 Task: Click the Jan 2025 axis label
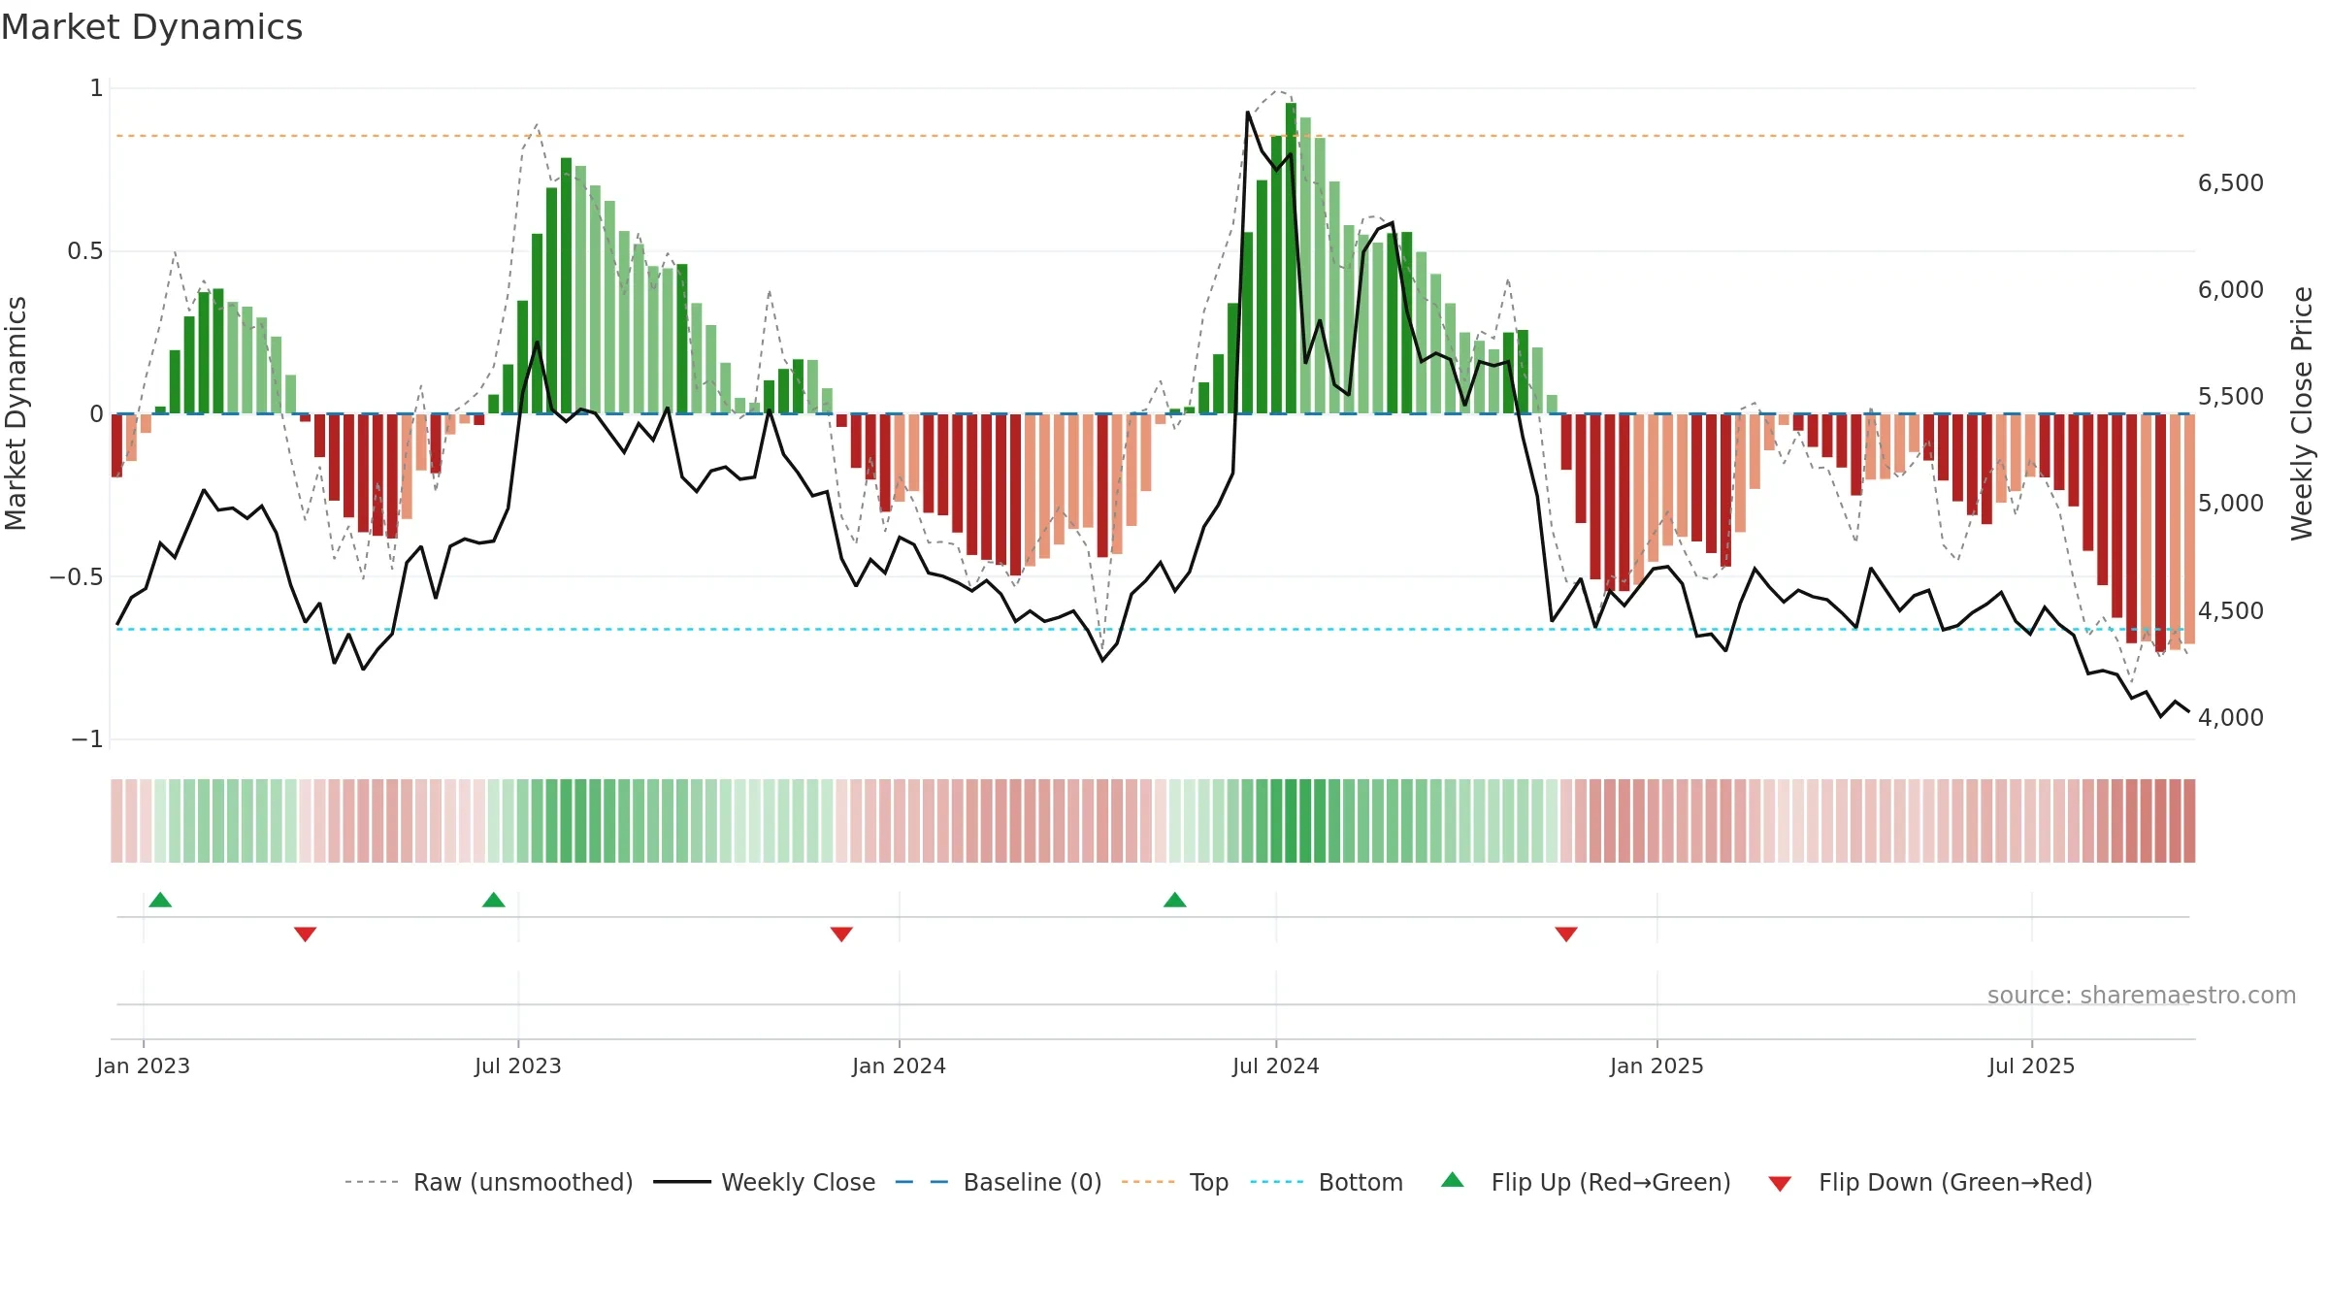pyautogui.click(x=1657, y=1065)
